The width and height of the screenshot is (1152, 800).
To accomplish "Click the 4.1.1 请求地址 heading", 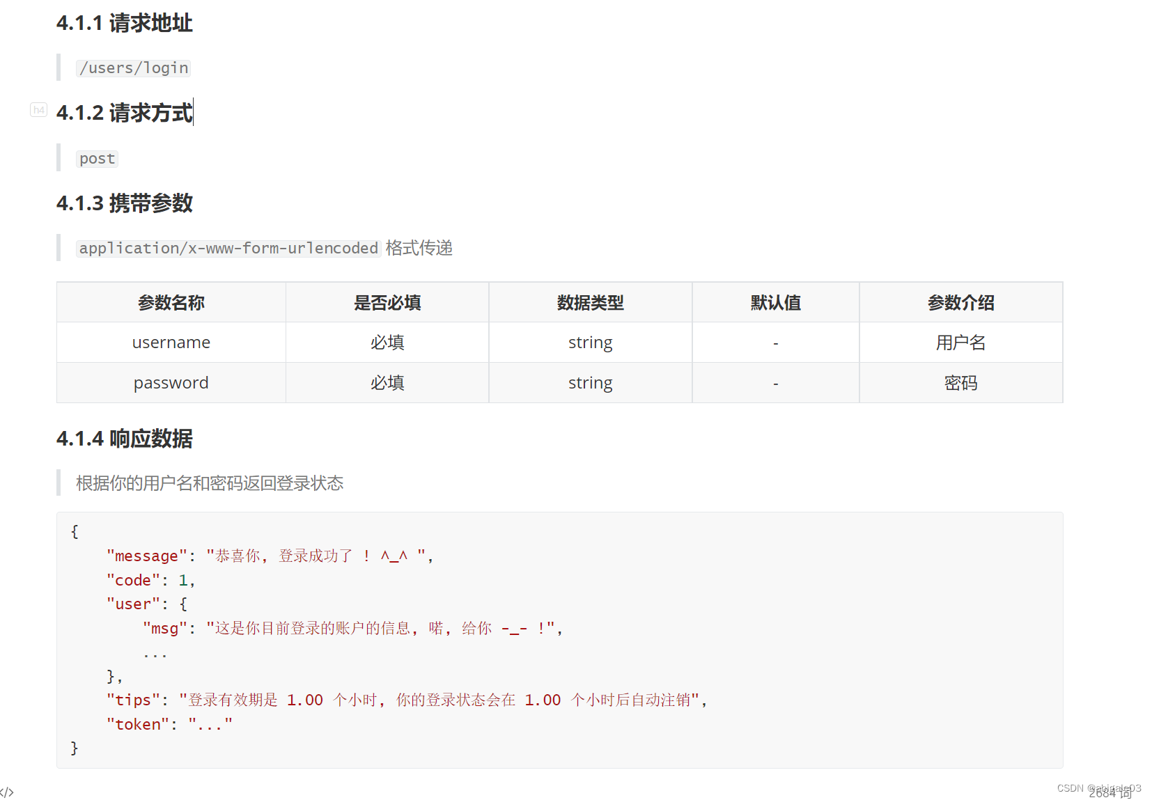I will 124,23.
